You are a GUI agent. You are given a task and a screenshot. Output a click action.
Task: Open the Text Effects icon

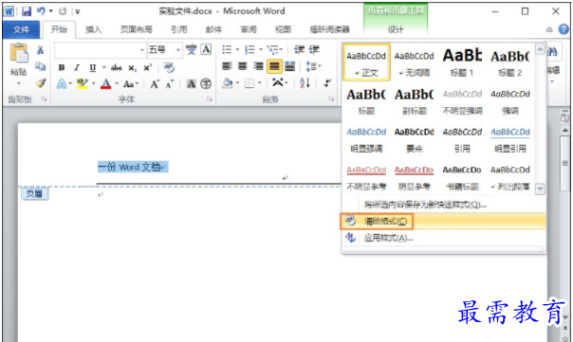[62, 84]
